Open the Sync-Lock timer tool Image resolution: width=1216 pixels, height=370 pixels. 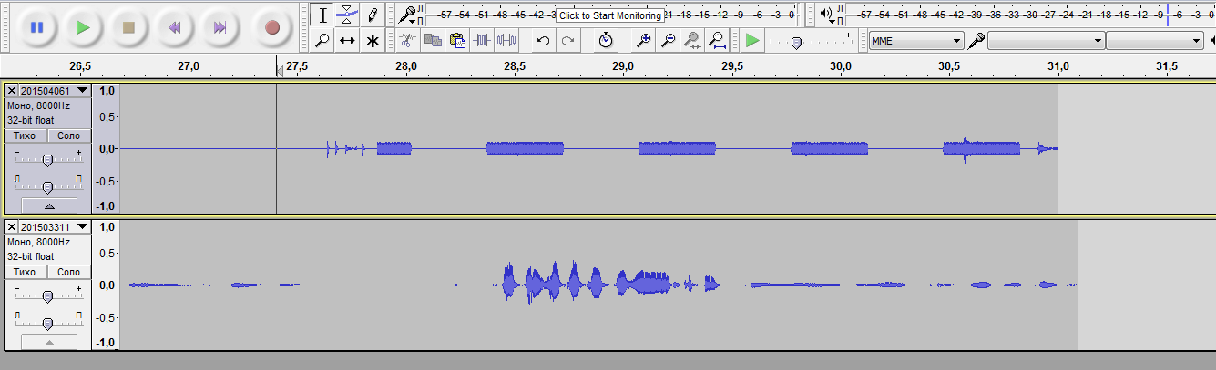(x=606, y=40)
